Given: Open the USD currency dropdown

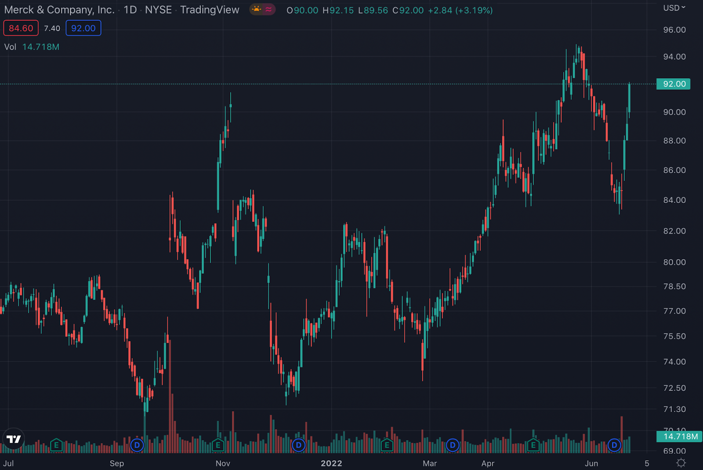Looking at the screenshot, I should (674, 8).
